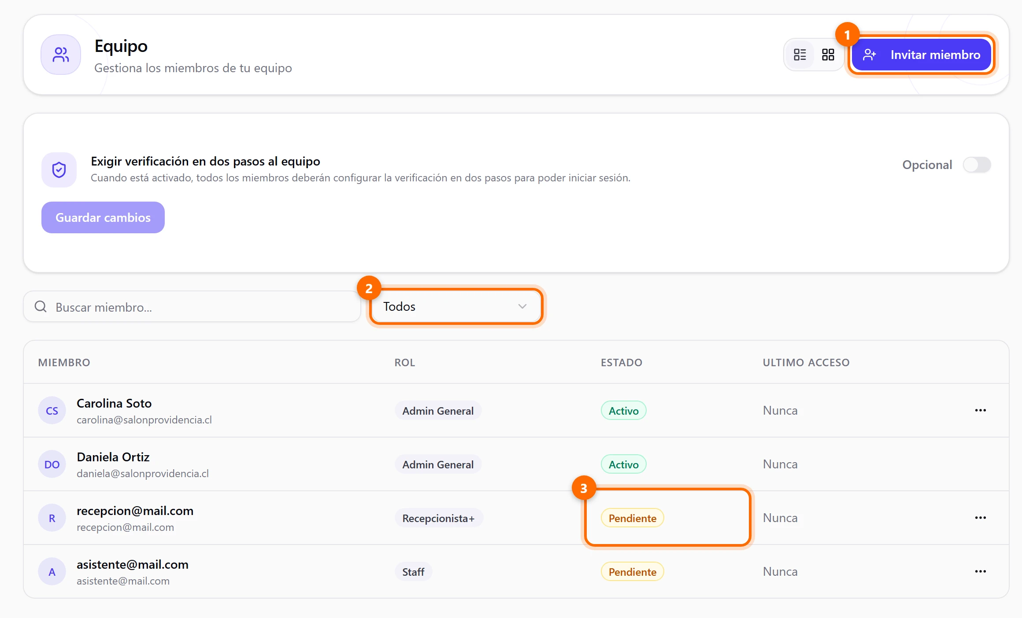Click Admin General role of Daniela Ortiz

tap(438, 464)
